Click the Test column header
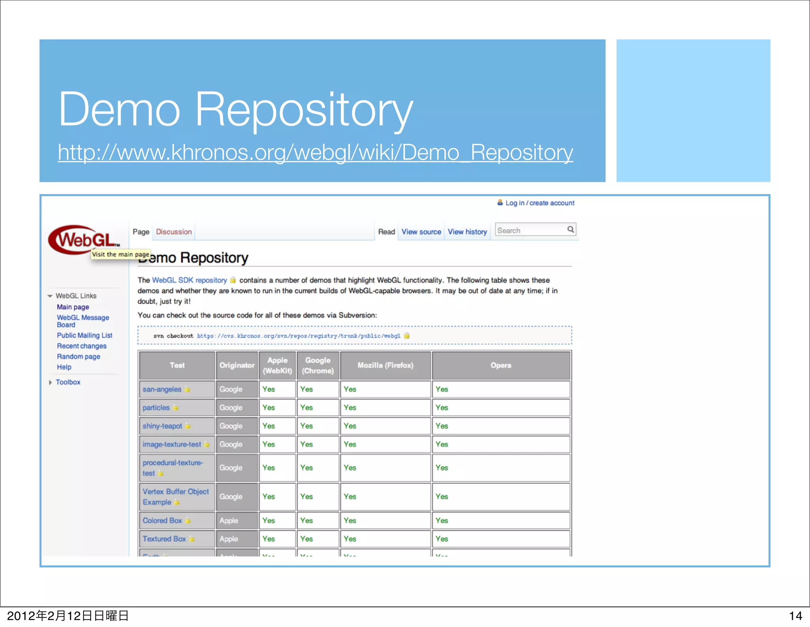The height and width of the screenshot is (627, 810). click(x=177, y=365)
